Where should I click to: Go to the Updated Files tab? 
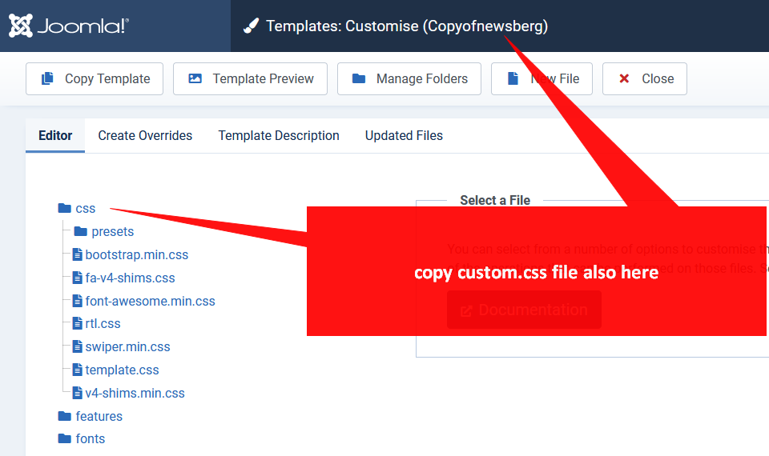404,136
